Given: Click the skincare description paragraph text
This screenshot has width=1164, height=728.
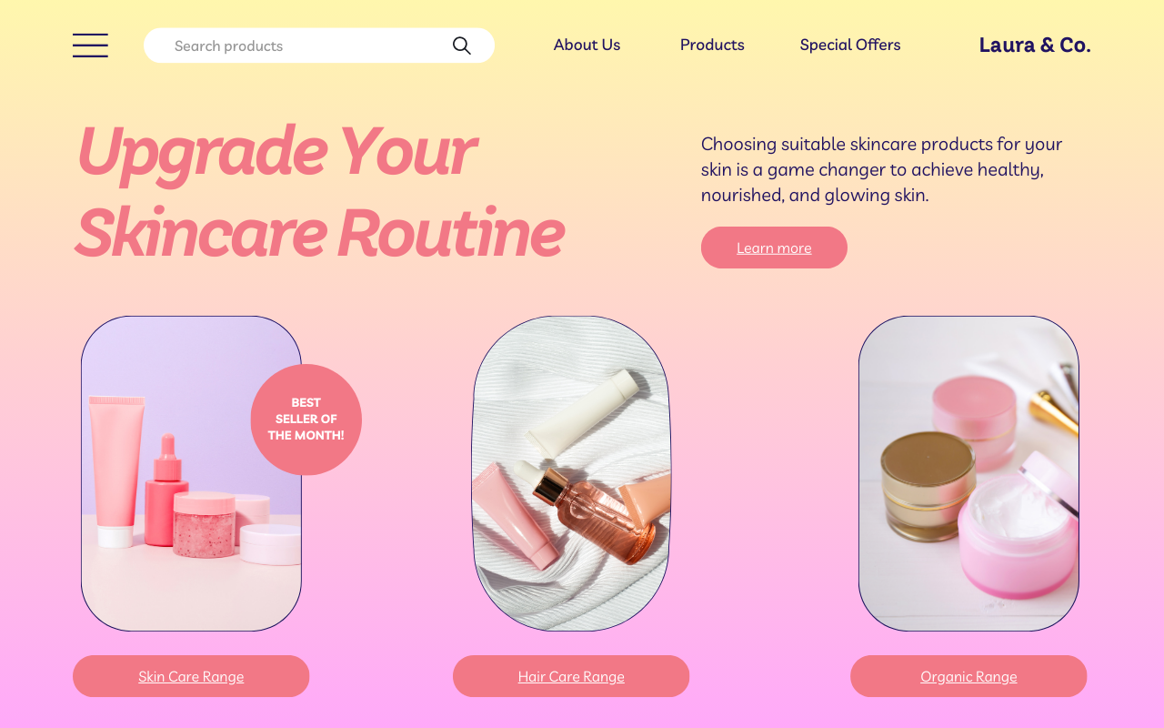Looking at the screenshot, I should point(881,169).
